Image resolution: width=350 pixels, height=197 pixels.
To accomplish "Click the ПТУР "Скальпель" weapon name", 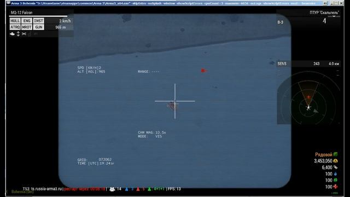I will click(x=324, y=13).
